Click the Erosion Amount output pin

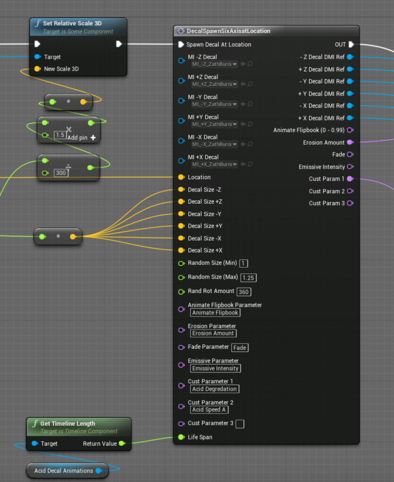pos(350,142)
